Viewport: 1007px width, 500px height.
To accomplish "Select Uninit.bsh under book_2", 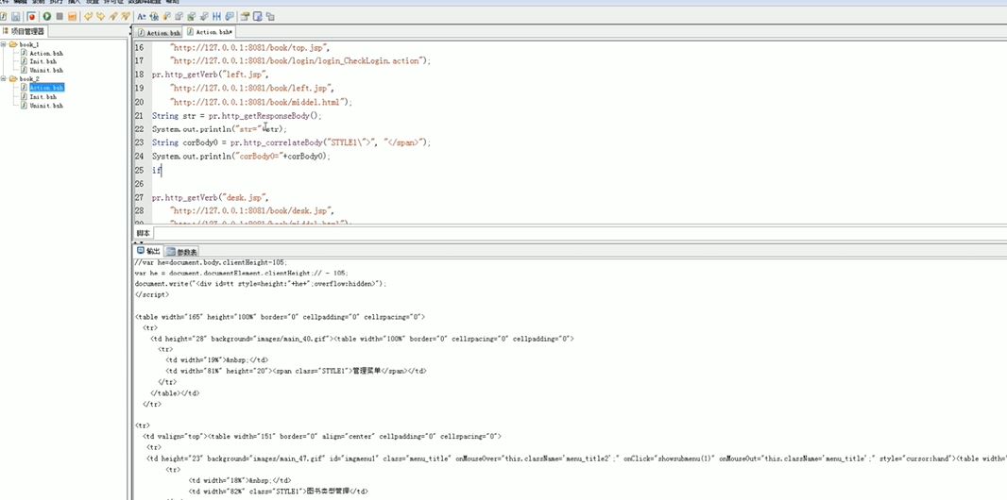I will [x=45, y=106].
